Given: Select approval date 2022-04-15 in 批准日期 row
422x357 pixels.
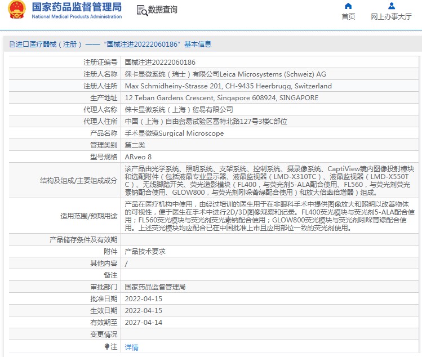Looking at the screenshot, I should (x=144, y=298).
